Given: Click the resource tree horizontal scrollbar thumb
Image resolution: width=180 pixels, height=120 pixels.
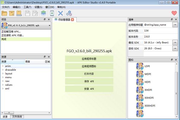Looking at the screenshot, I should coord(9,113).
